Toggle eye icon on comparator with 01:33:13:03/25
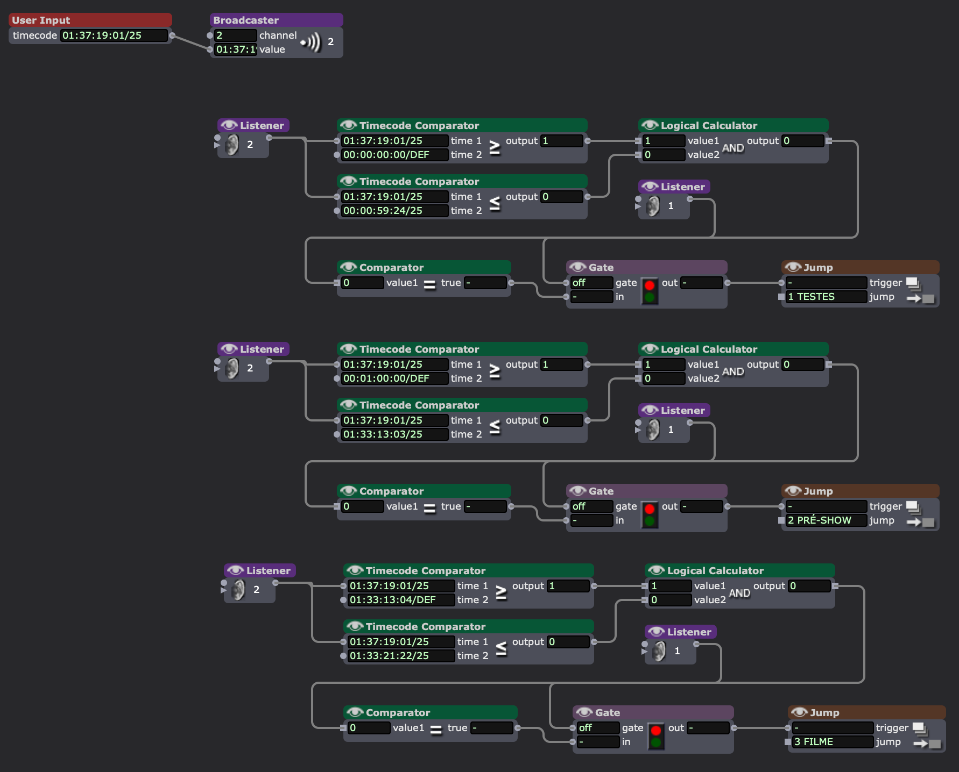This screenshot has height=772, width=959. (348, 405)
